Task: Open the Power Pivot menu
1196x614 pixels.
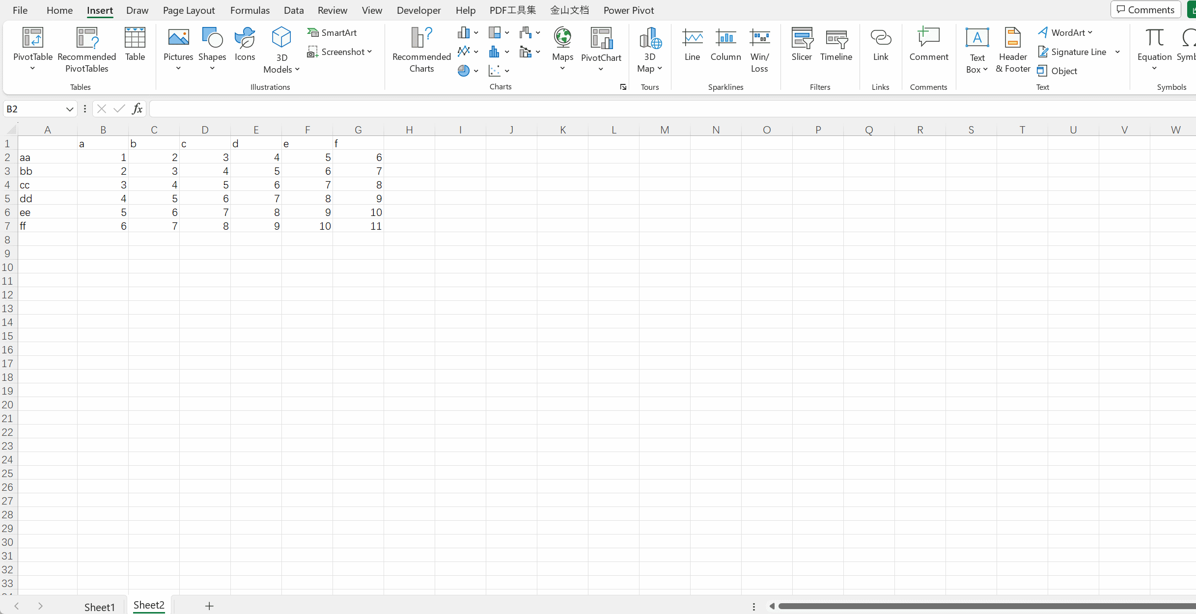Action: tap(629, 10)
